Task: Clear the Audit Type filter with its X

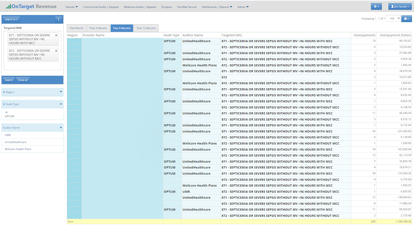Action: (4, 104)
